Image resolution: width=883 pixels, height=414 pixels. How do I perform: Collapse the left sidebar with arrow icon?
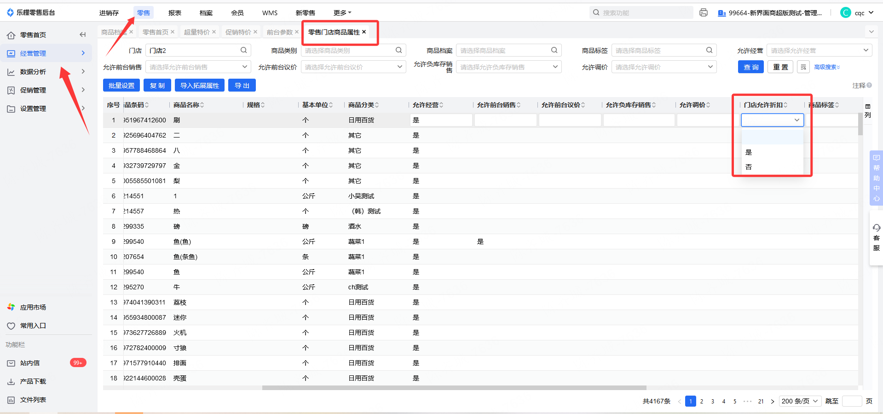pos(83,34)
